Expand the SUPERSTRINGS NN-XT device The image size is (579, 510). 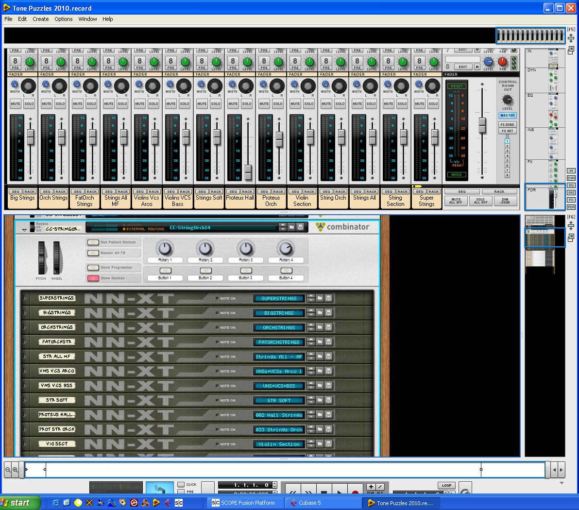(x=25, y=298)
